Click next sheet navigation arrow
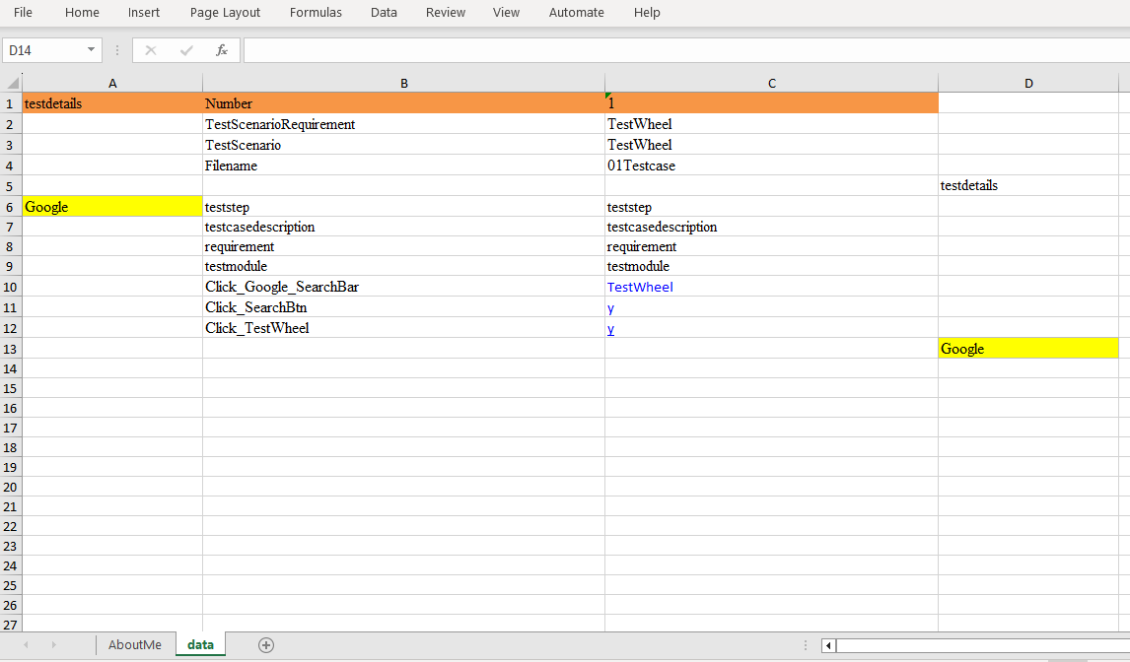The image size is (1130, 662). point(53,645)
